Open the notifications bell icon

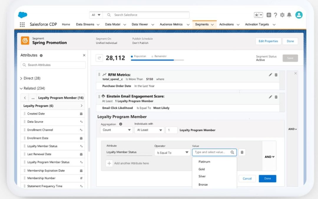289,15
